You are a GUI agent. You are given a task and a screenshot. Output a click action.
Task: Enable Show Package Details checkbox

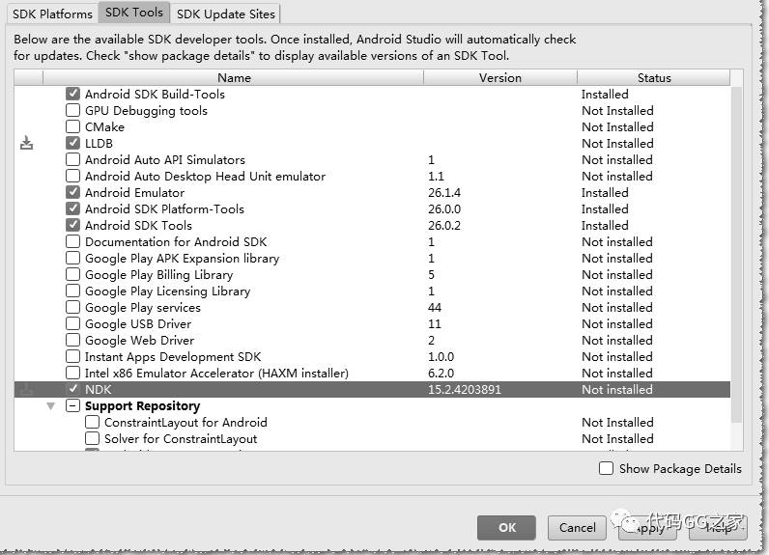tap(606, 468)
